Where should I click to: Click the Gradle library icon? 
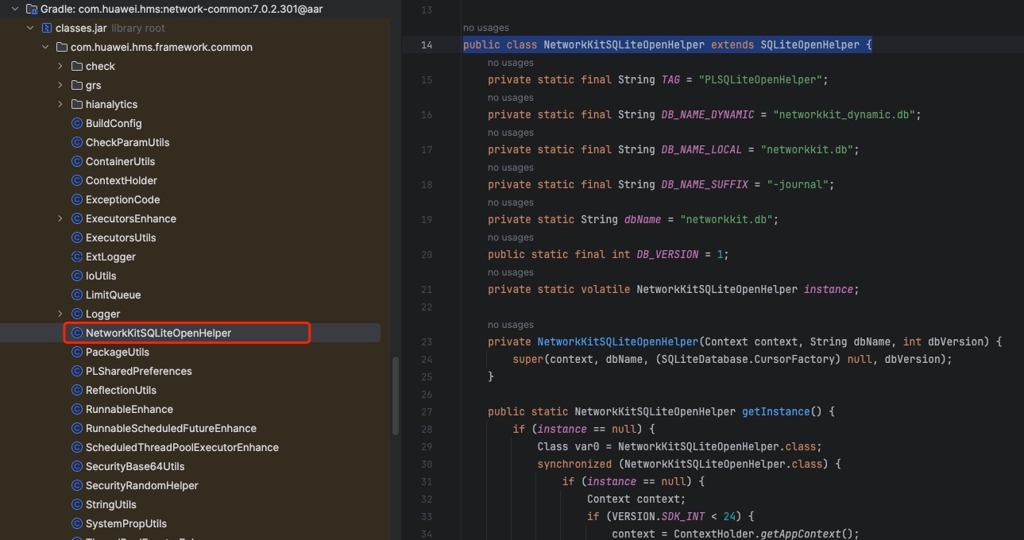coord(32,9)
